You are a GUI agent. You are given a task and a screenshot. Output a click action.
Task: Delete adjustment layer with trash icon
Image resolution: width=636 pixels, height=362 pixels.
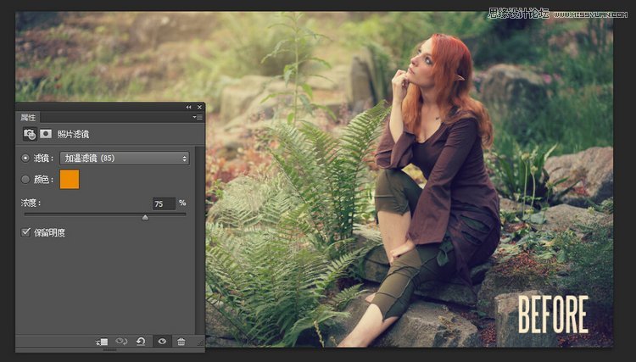click(x=181, y=341)
